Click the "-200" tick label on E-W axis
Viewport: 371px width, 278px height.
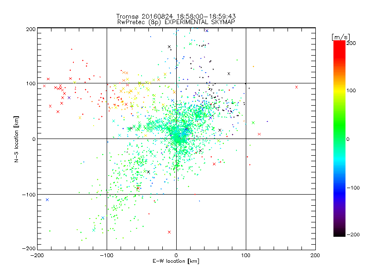coord(37,255)
